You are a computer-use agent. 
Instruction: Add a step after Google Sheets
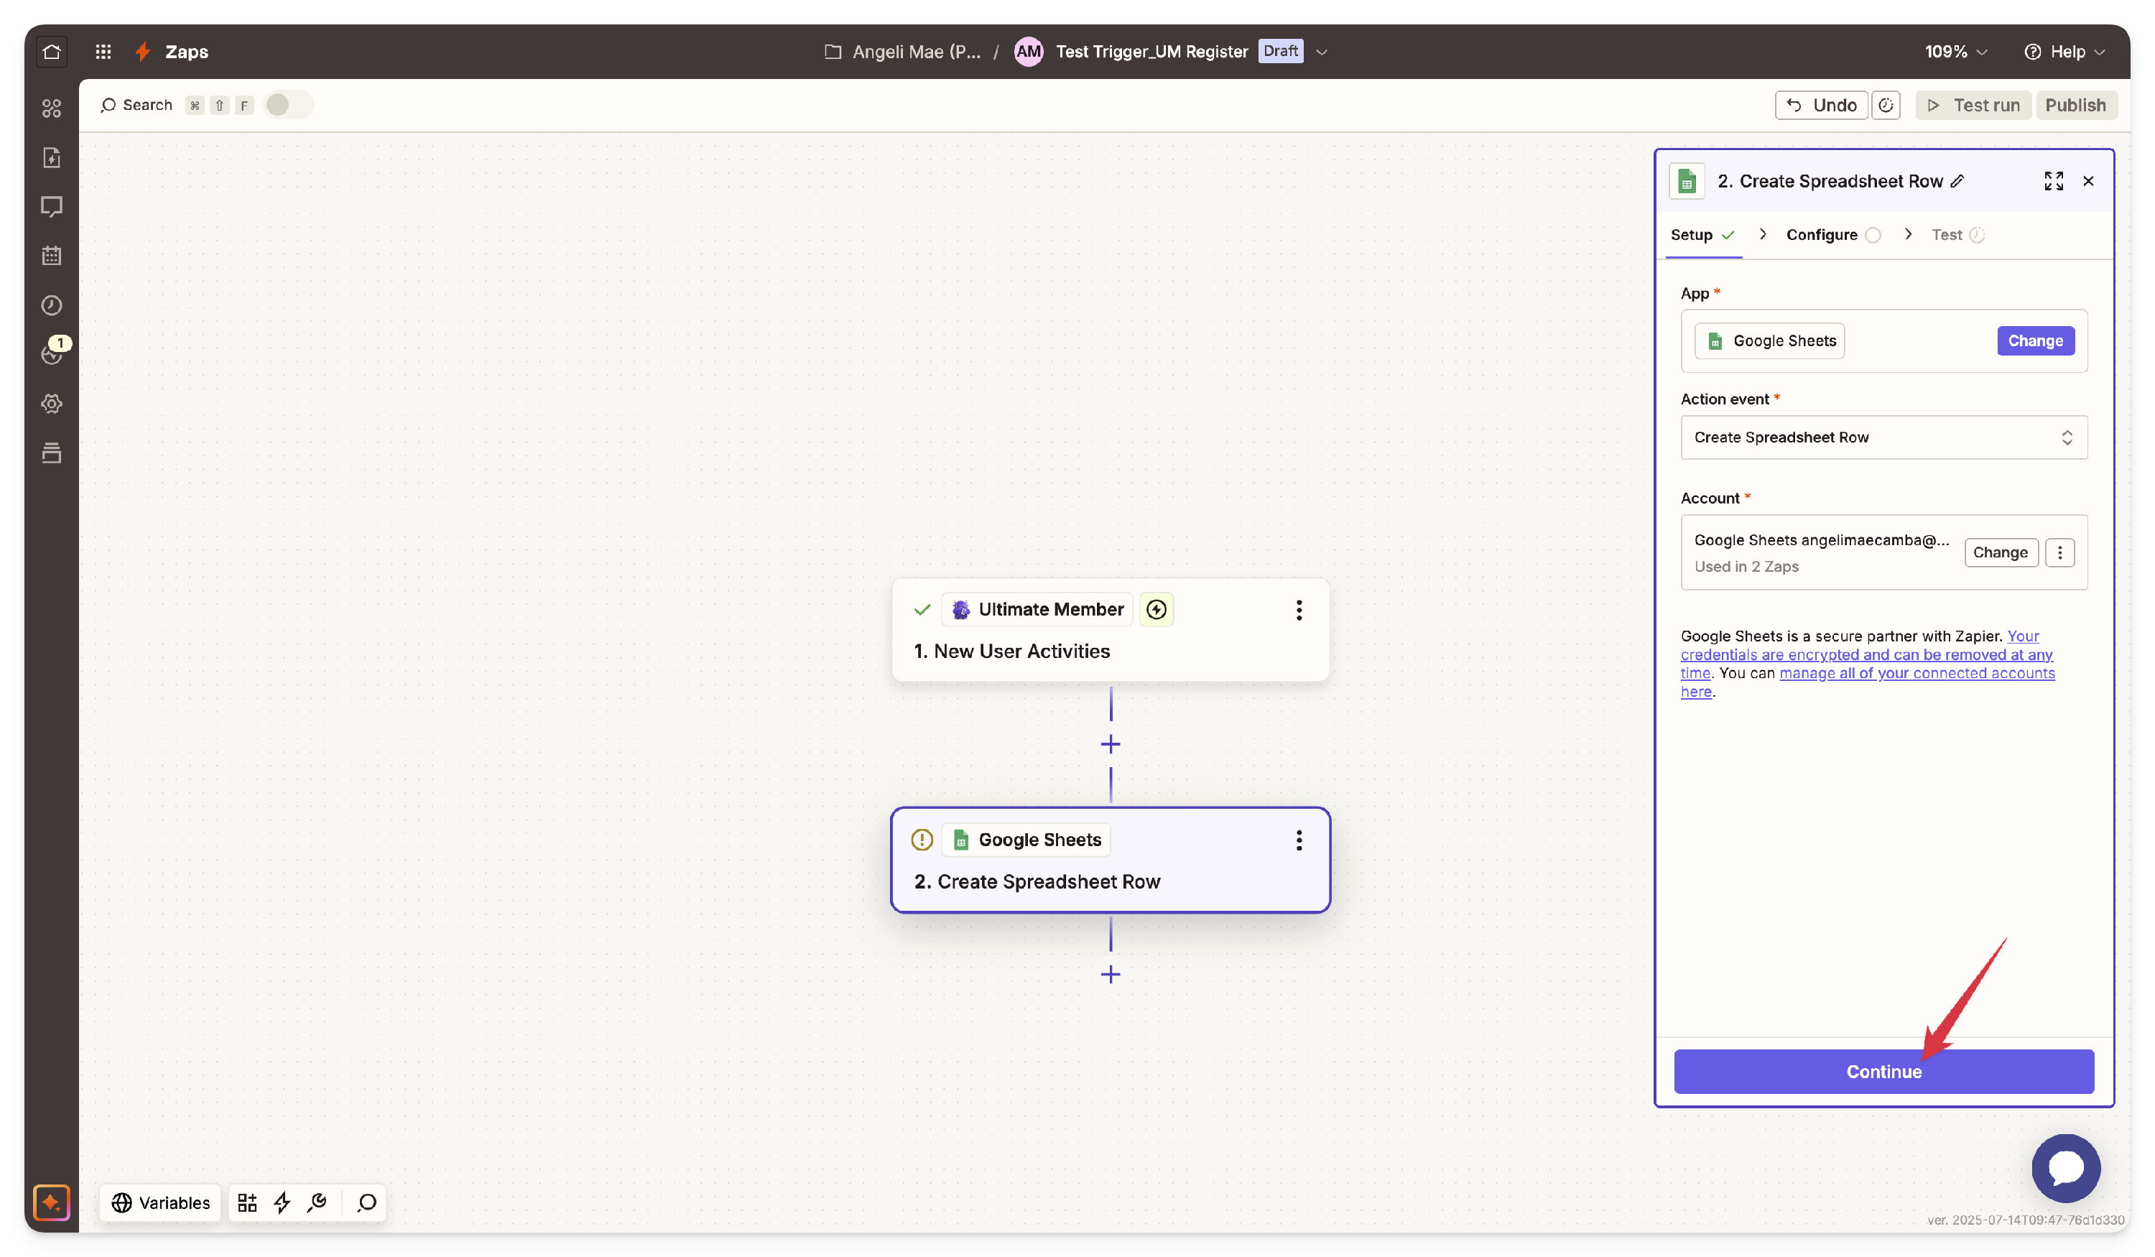coord(1110,975)
